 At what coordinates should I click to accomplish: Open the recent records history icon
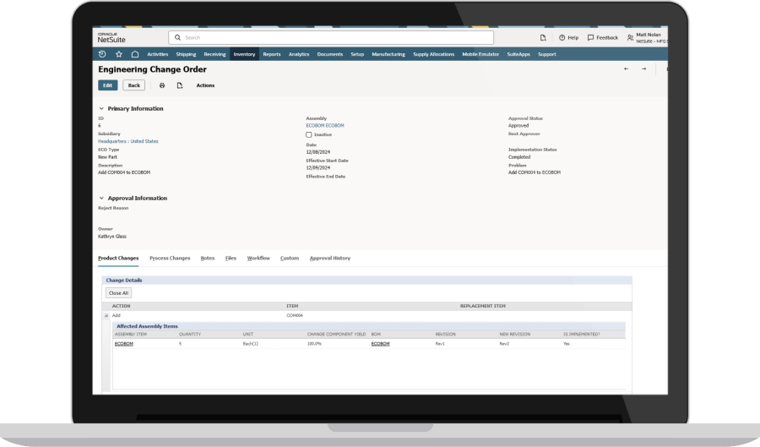pyautogui.click(x=103, y=54)
